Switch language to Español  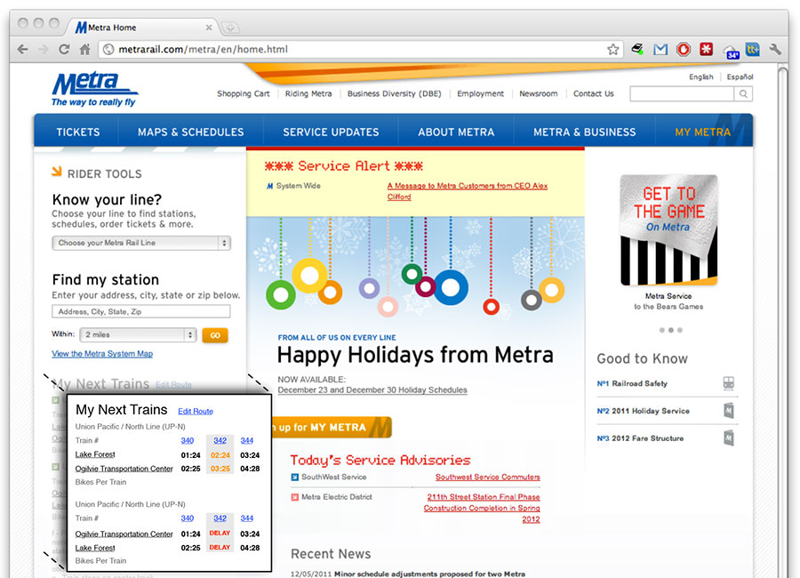(x=740, y=77)
